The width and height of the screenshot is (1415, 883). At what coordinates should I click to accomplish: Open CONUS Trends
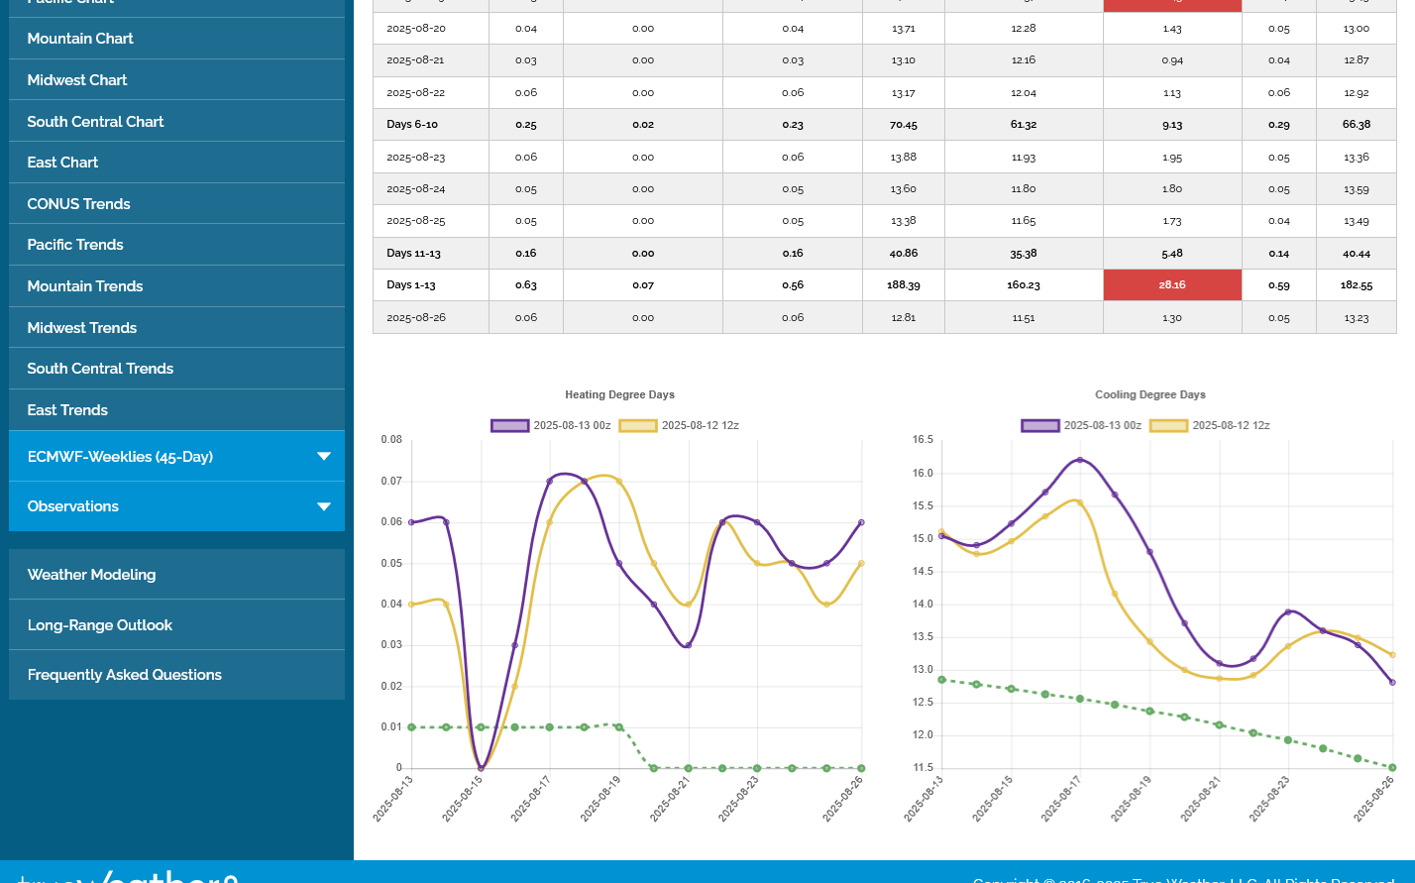[x=78, y=204]
